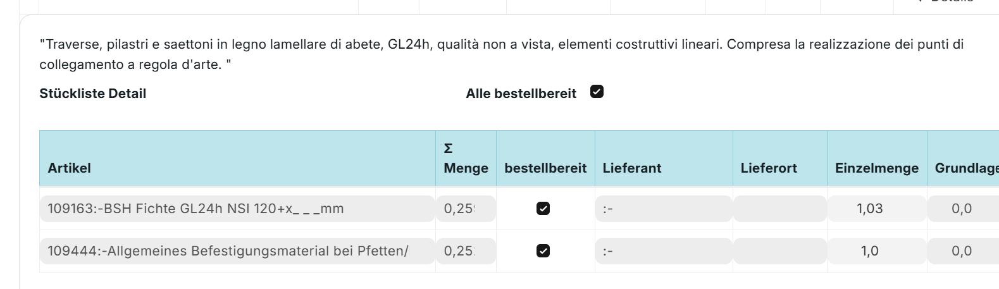Viewport: 999px width, 289px height.
Task: Click the Grundlage field in BSH Fichte row
Action: [963, 209]
